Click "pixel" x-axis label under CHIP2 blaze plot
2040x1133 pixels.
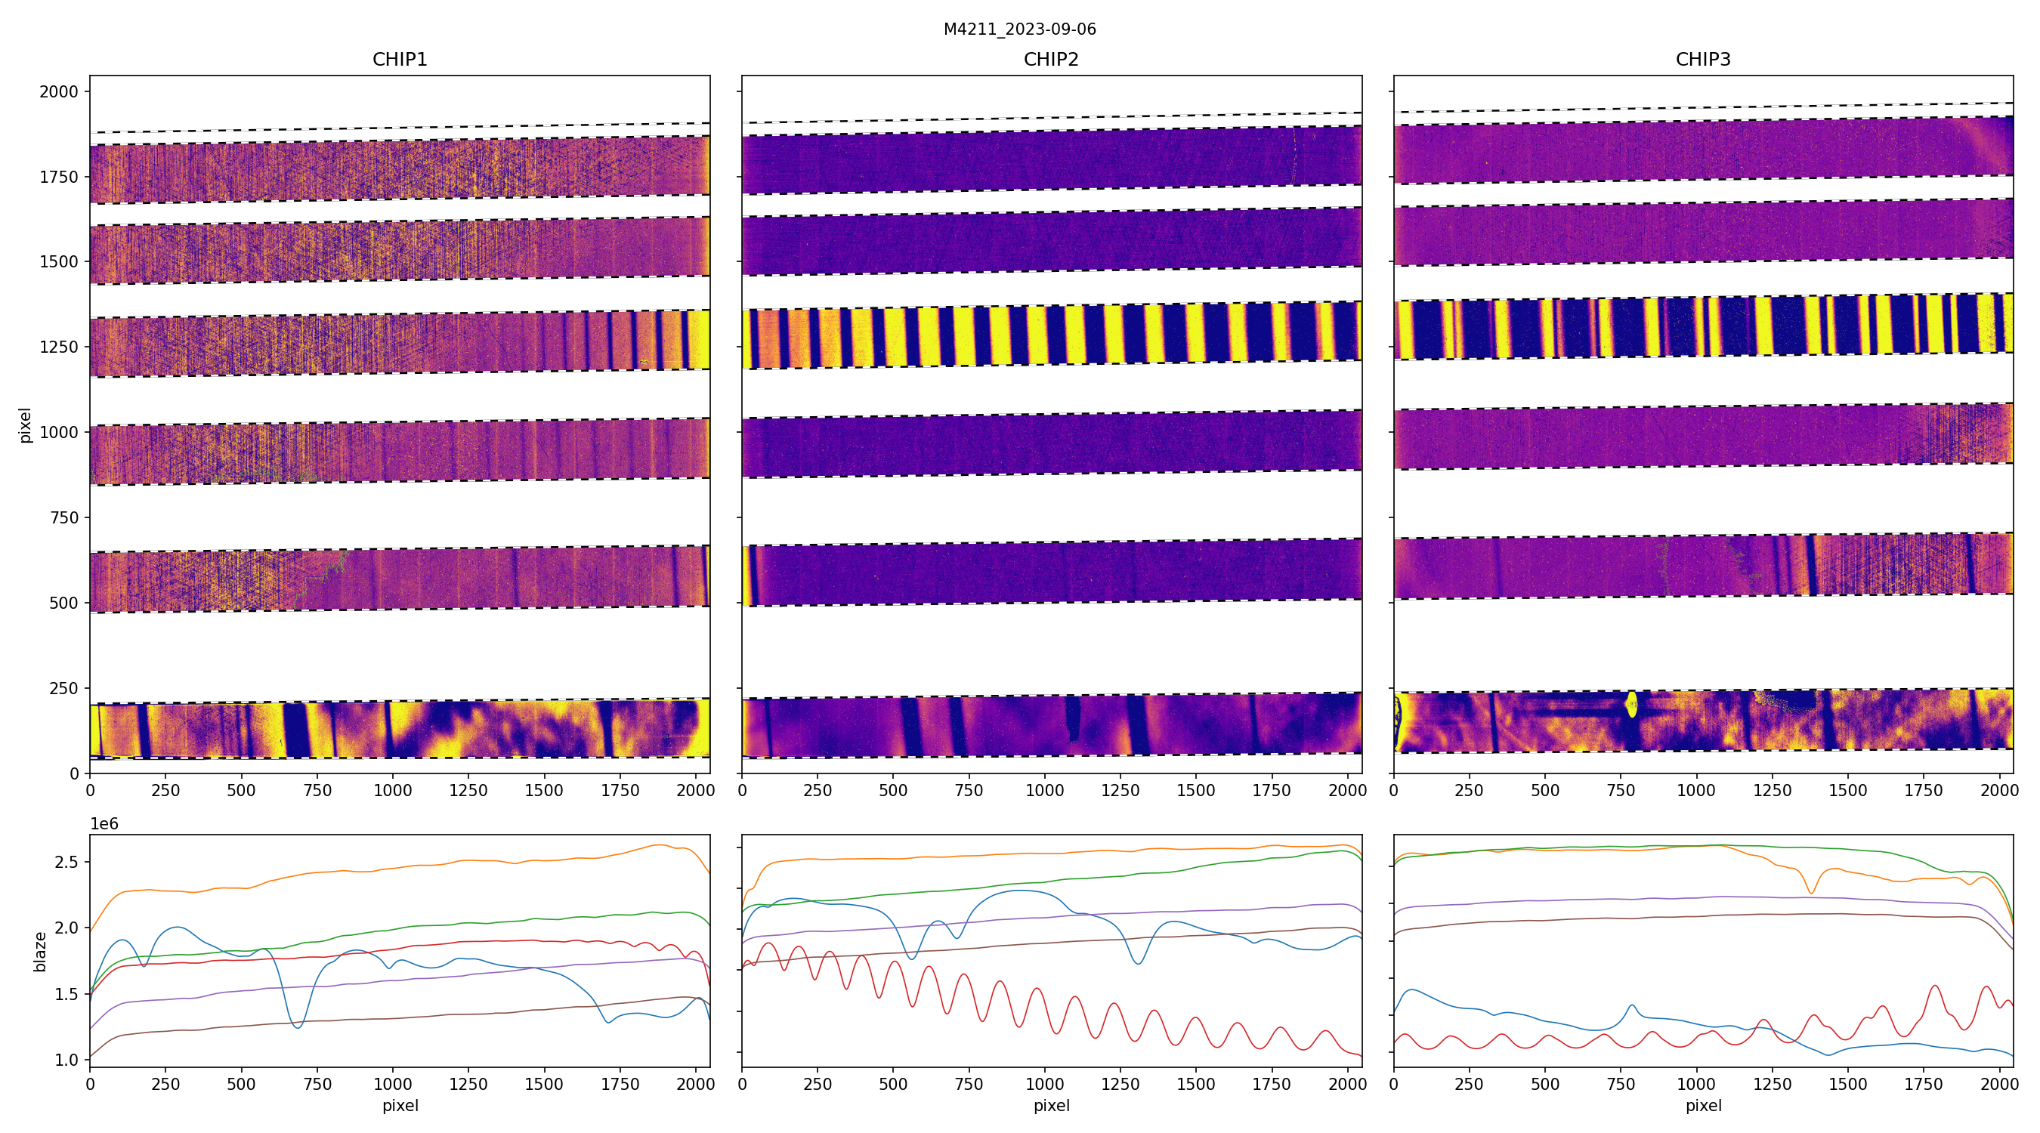click(x=1051, y=1105)
